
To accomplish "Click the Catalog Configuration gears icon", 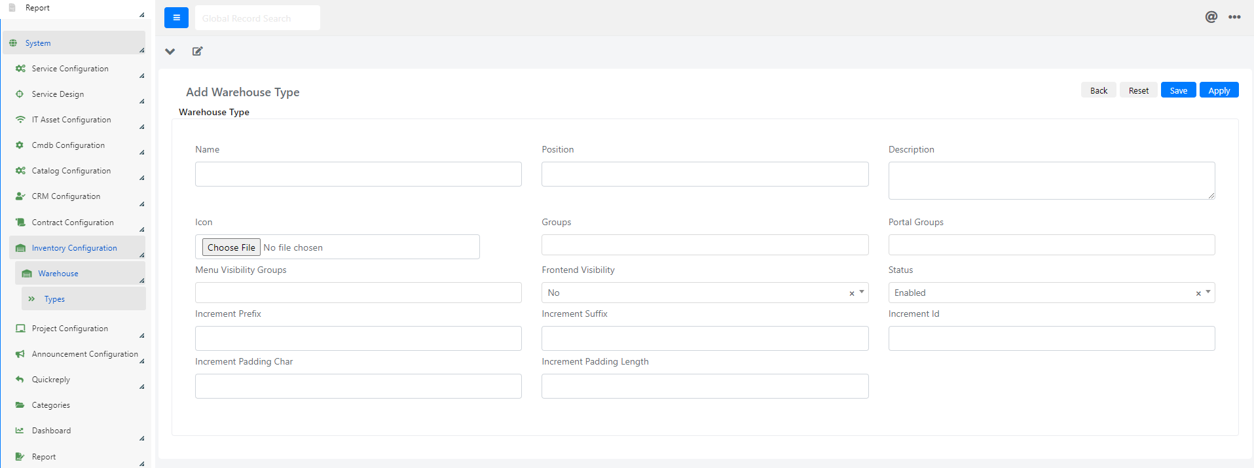I will pos(20,170).
